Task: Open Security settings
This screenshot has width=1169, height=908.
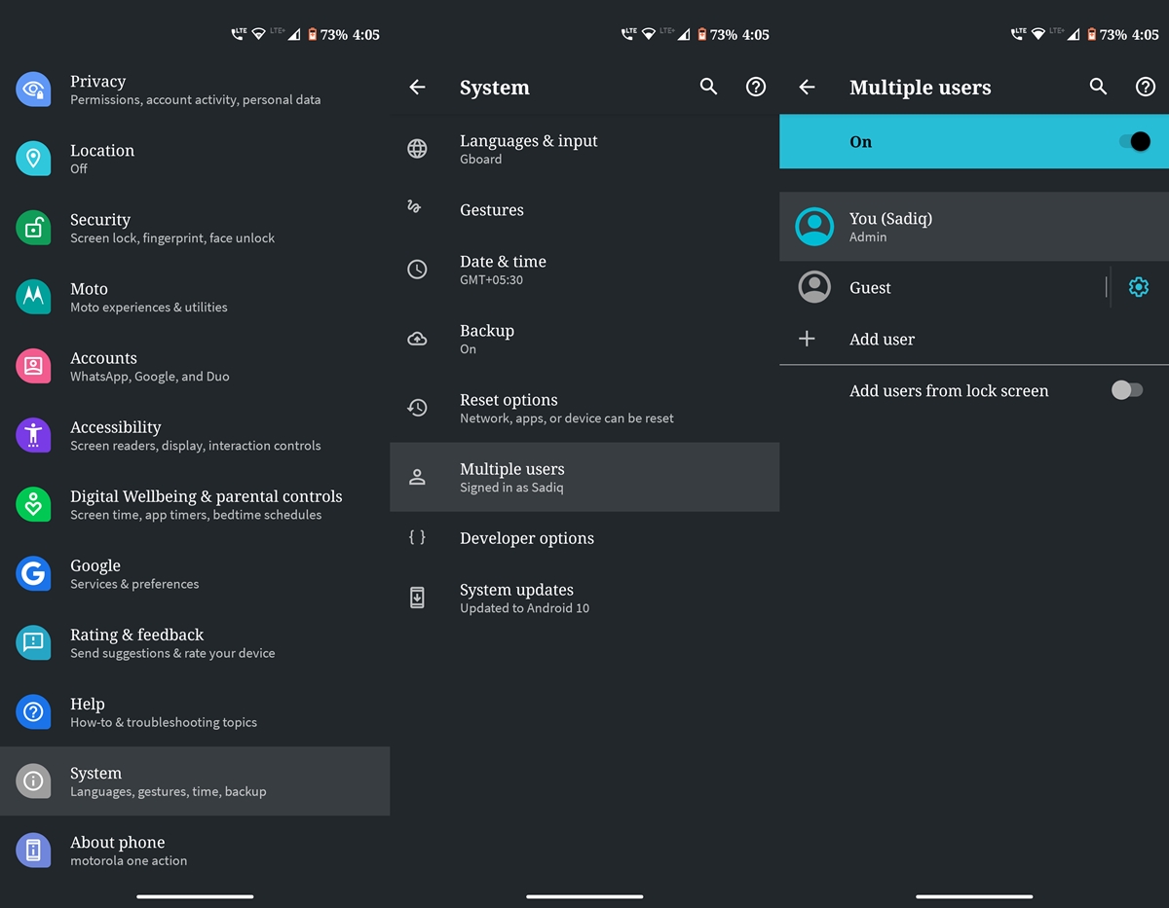Action: point(195,228)
